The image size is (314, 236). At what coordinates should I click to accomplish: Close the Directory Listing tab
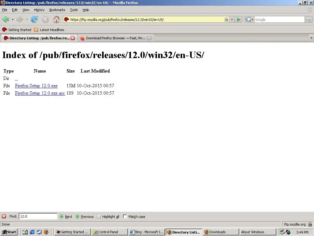tap(73, 38)
